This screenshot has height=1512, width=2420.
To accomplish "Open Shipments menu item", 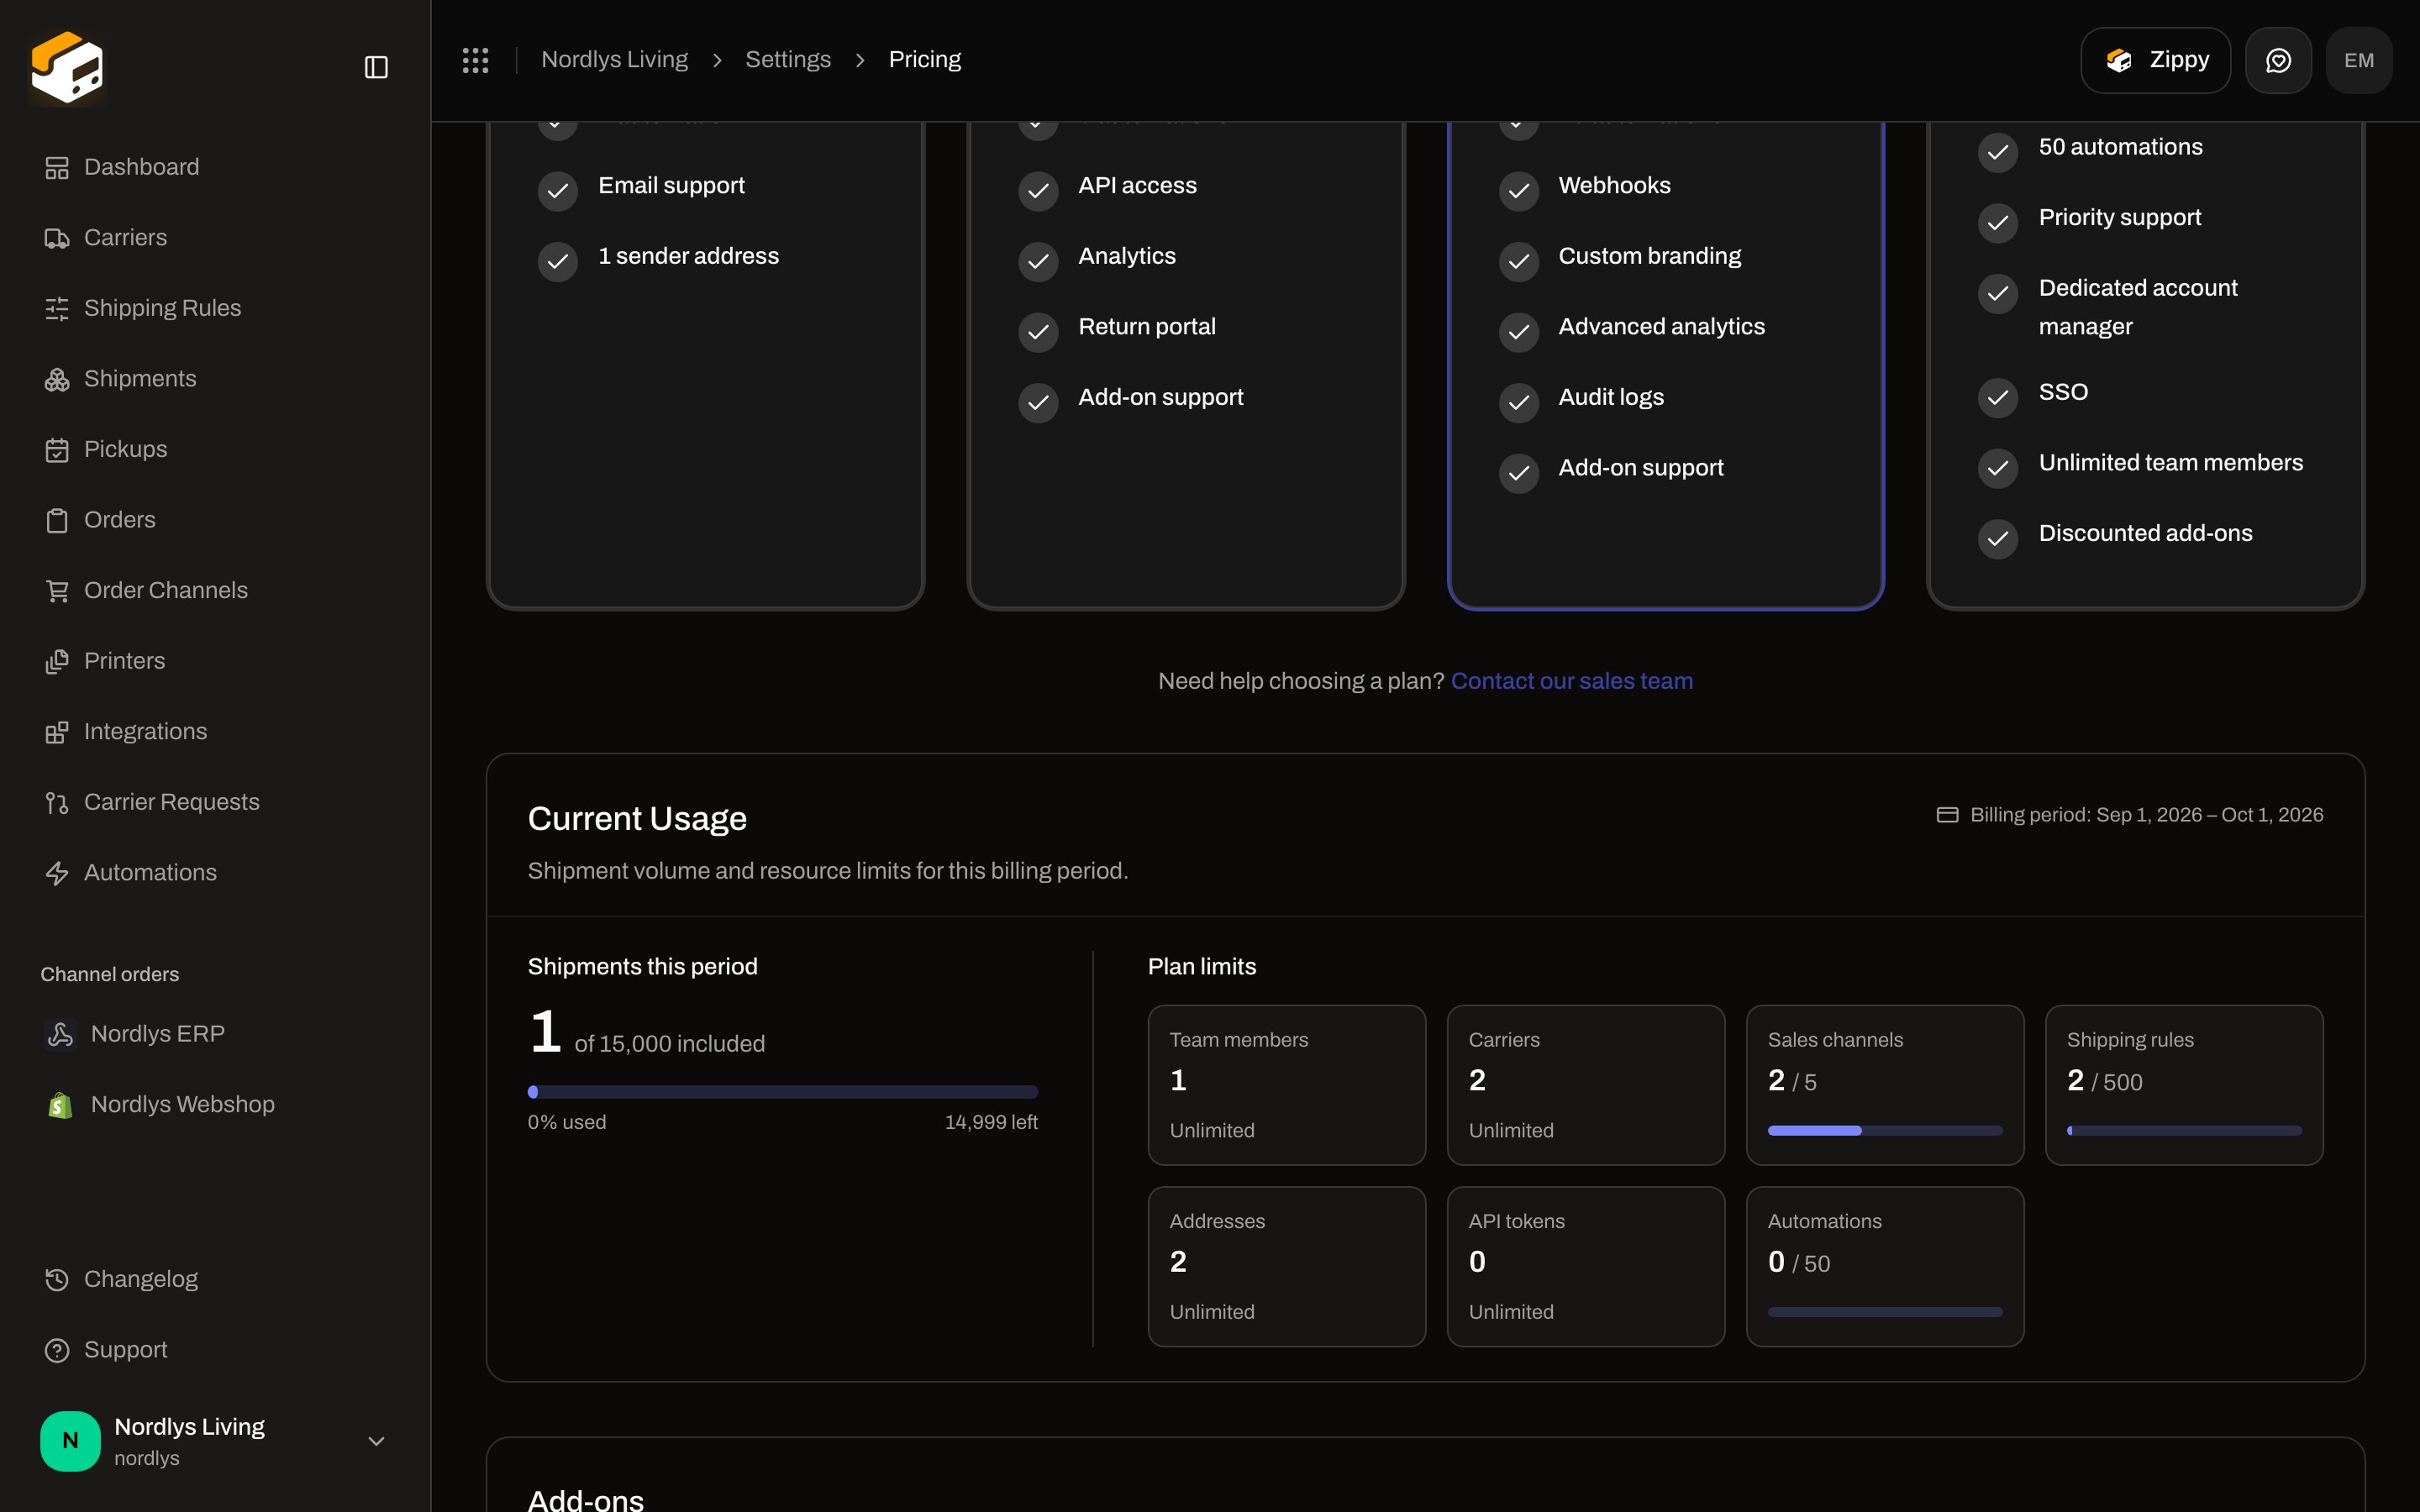I will click(x=215, y=379).
